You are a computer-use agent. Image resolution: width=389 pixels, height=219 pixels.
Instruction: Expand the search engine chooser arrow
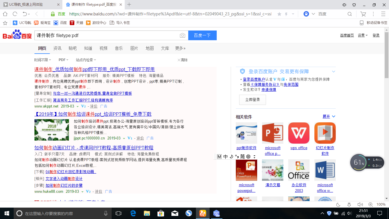tap(314, 14)
